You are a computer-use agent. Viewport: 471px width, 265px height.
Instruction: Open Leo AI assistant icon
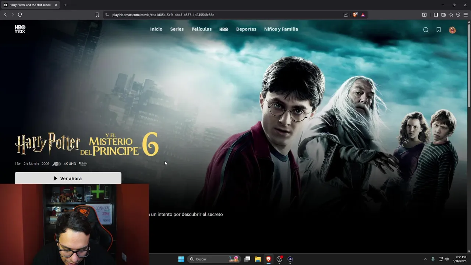tap(451, 15)
